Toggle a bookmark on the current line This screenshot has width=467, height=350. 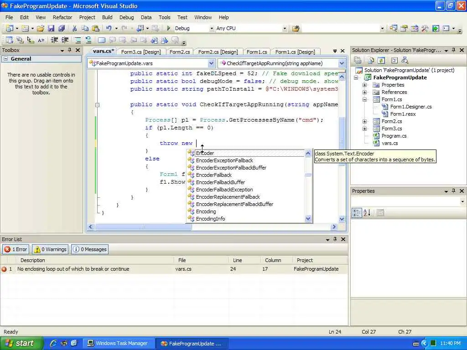pos(102,40)
